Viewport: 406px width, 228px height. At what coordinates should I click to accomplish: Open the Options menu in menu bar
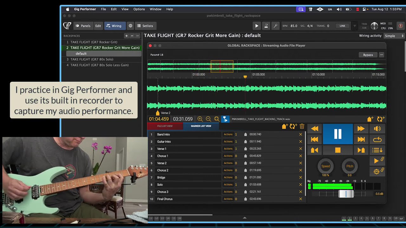coord(139,9)
